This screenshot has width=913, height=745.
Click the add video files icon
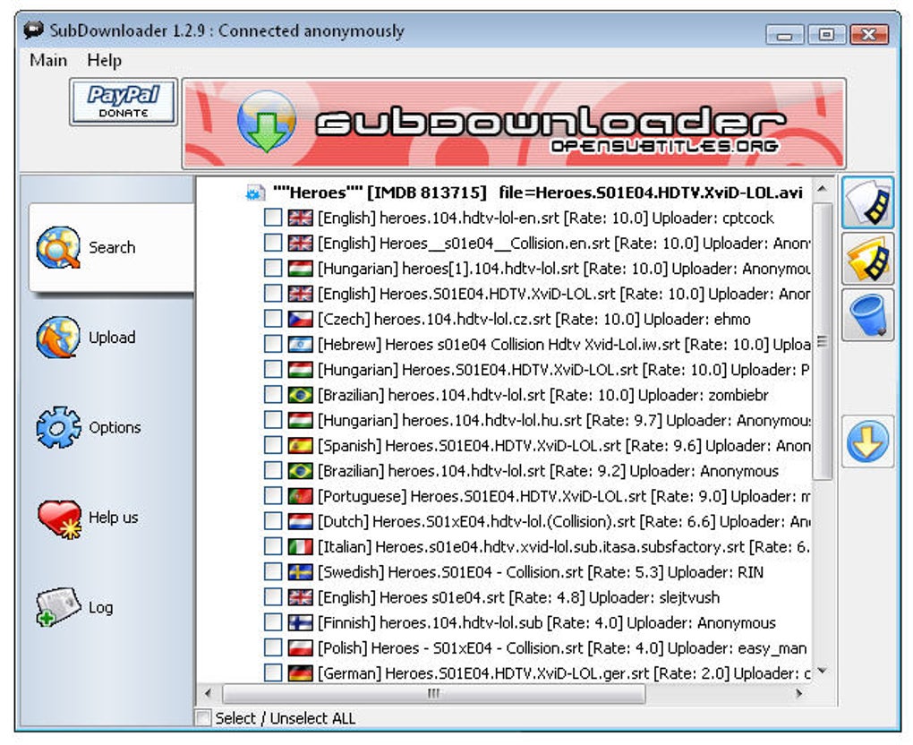[x=867, y=202]
